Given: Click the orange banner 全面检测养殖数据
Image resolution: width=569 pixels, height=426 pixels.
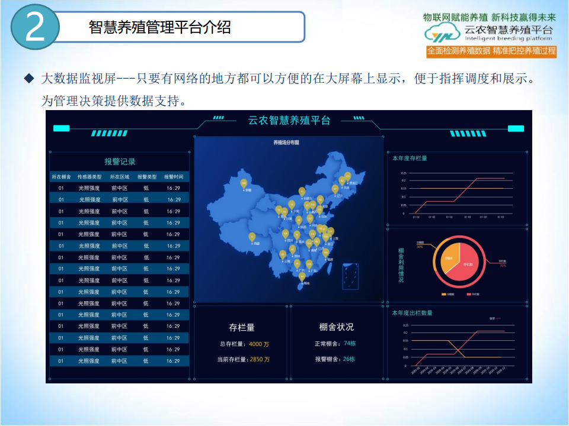Looking at the screenshot, I should [491, 51].
